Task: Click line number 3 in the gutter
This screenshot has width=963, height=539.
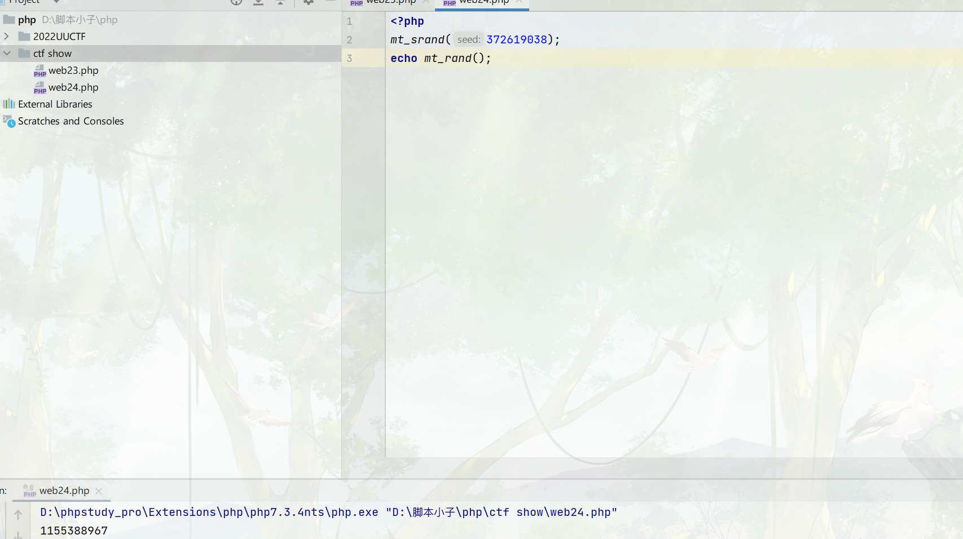Action: (350, 59)
